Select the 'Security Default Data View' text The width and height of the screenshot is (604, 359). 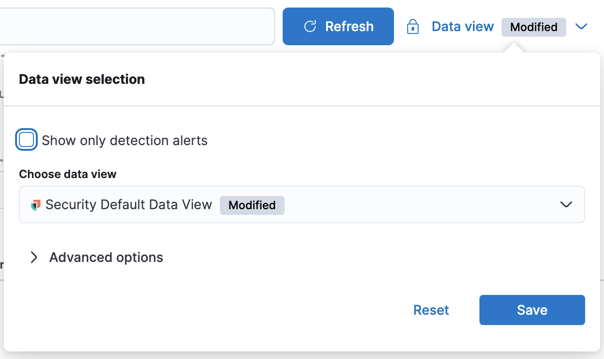coord(129,205)
